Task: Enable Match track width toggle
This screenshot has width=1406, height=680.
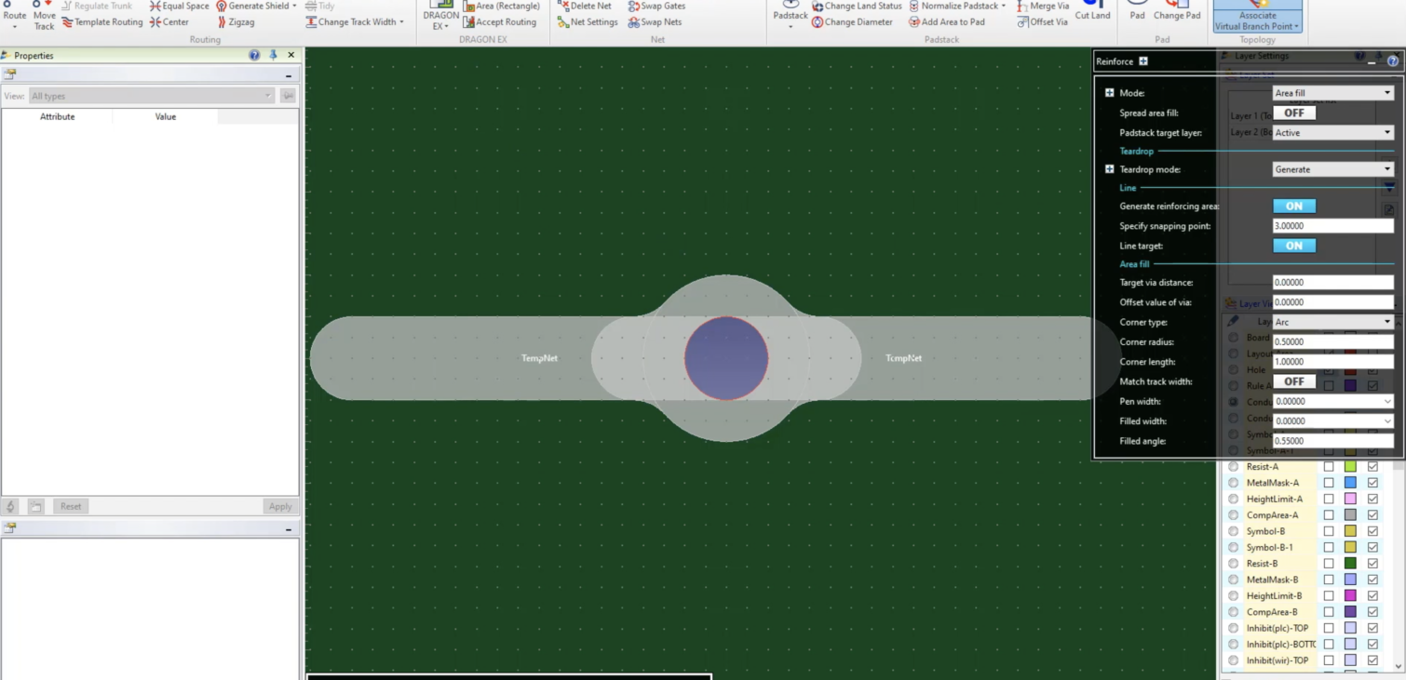Action: pos(1293,381)
